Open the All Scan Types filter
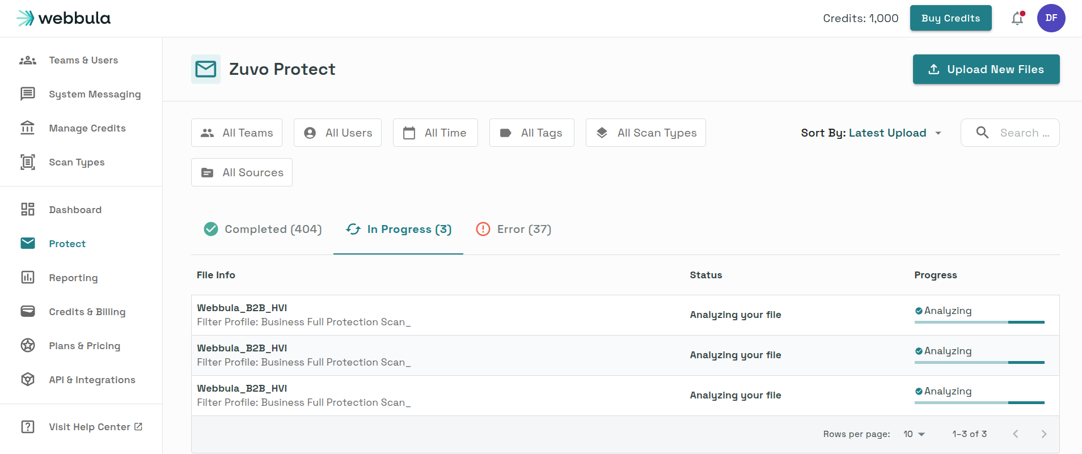The height and width of the screenshot is (454, 1082). tap(646, 133)
